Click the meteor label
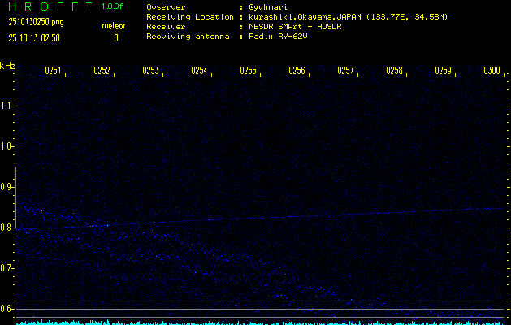Image resolution: width=511 pixels, height=325 pixels. [114, 26]
